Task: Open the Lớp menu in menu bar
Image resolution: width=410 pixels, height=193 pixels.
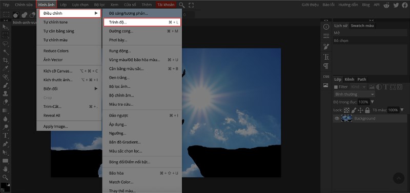Action: pyautogui.click(x=63, y=5)
